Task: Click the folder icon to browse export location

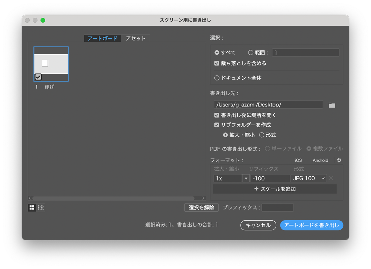Action: point(332,105)
